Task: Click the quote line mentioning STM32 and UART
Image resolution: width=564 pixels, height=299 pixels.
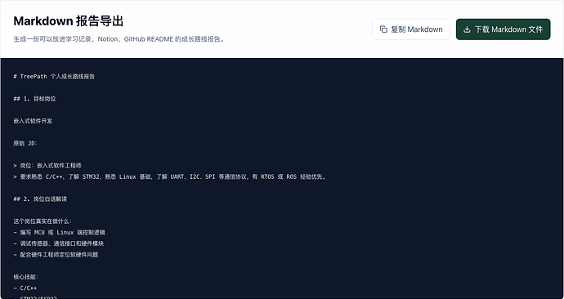Action: pos(169,176)
